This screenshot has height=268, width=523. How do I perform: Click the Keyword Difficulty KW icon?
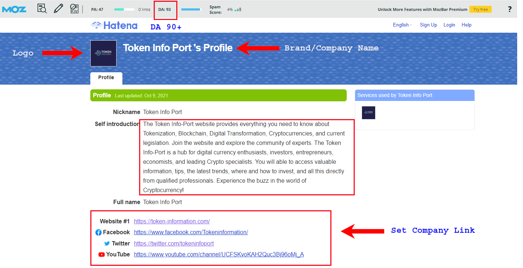(x=75, y=8)
